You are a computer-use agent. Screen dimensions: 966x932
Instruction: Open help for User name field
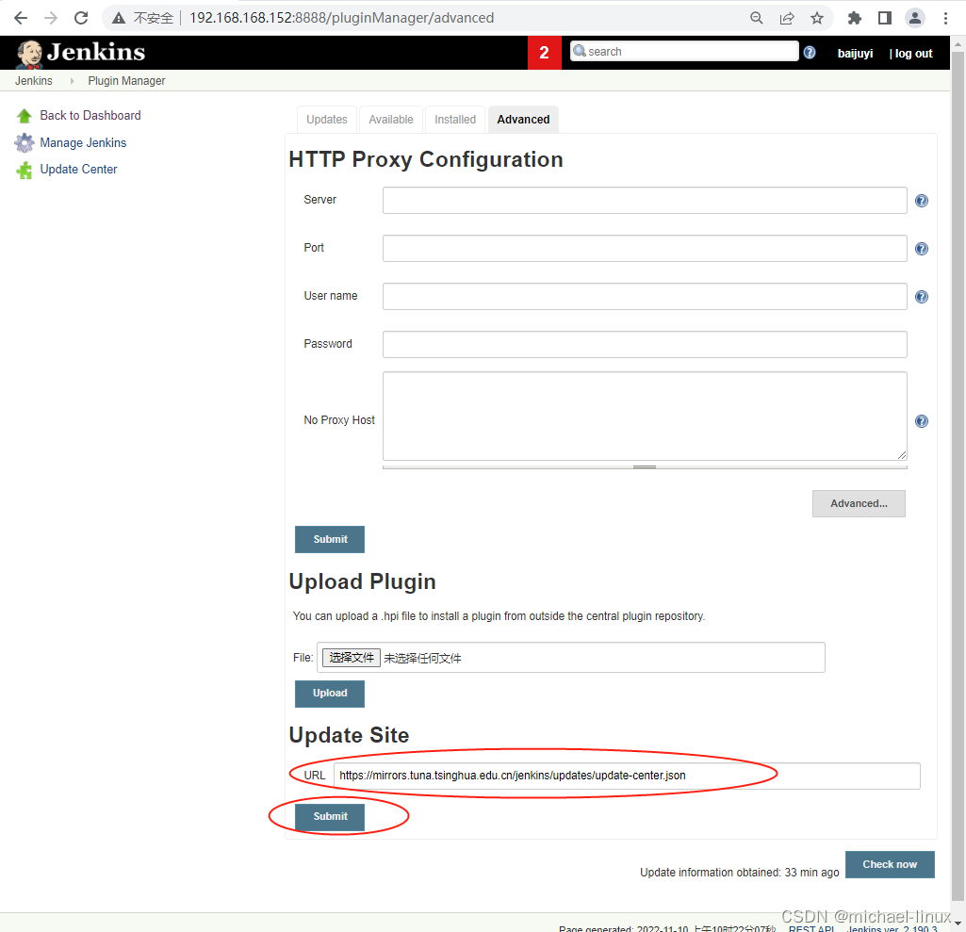(921, 297)
